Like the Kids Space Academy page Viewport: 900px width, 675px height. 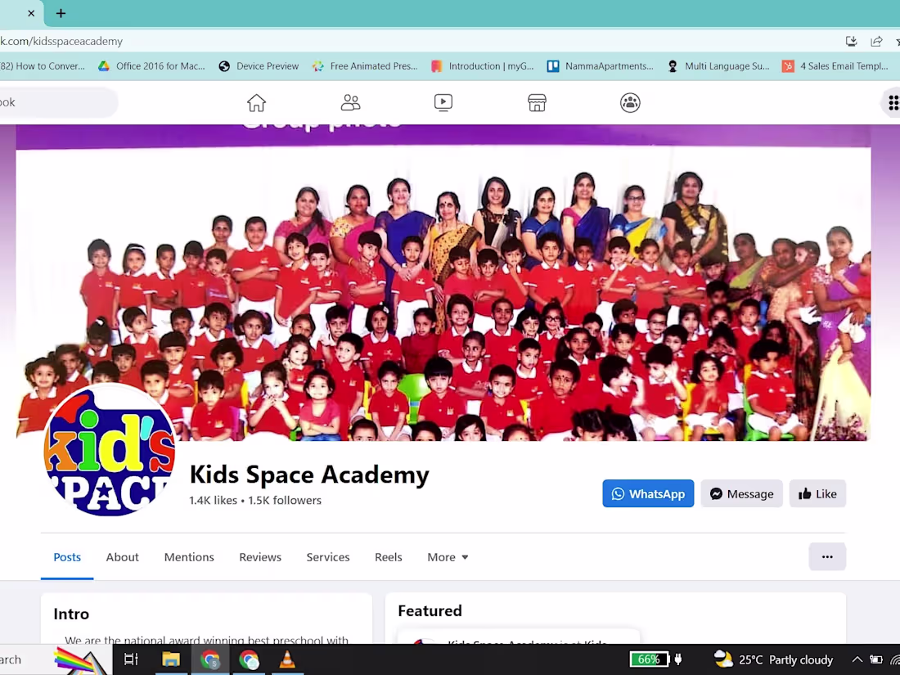click(817, 493)
